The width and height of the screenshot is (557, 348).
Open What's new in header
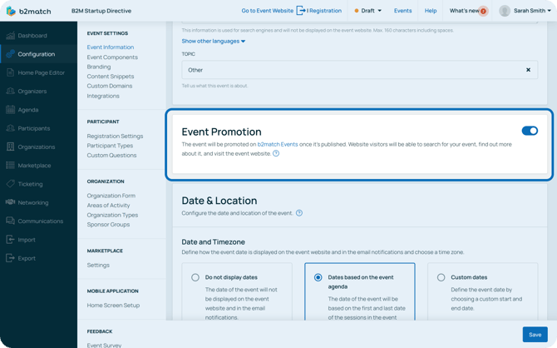tap(464, 11)
